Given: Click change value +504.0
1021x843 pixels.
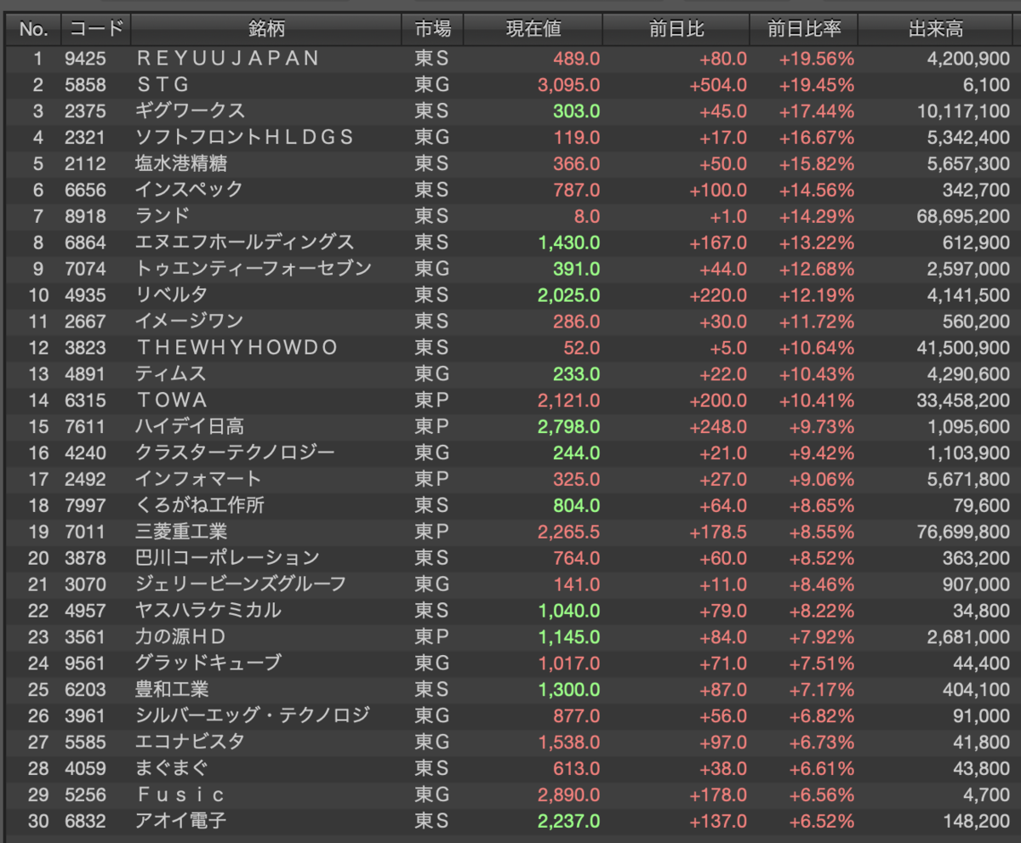Looking at the screenshot, I should pos(718,84).
